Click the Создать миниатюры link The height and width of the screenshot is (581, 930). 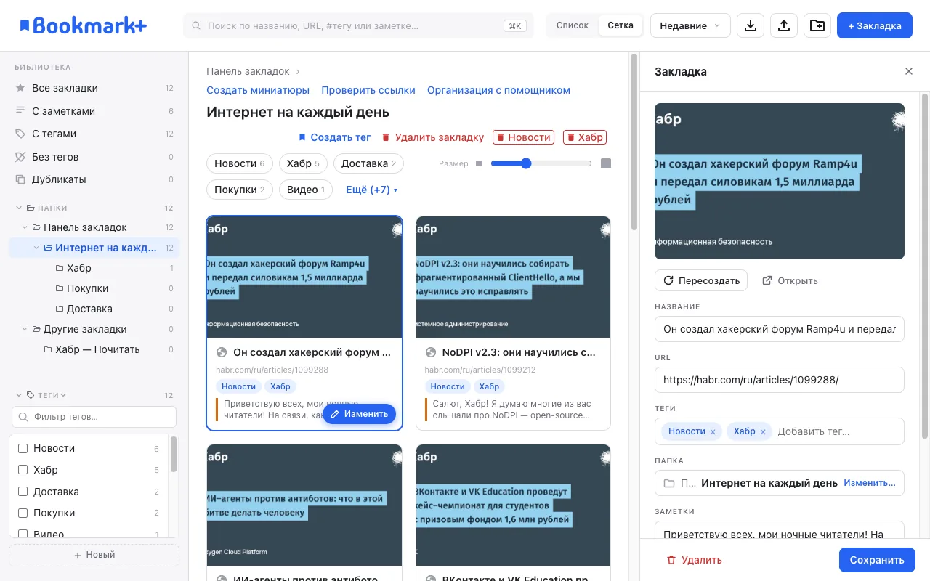point(258,90)
